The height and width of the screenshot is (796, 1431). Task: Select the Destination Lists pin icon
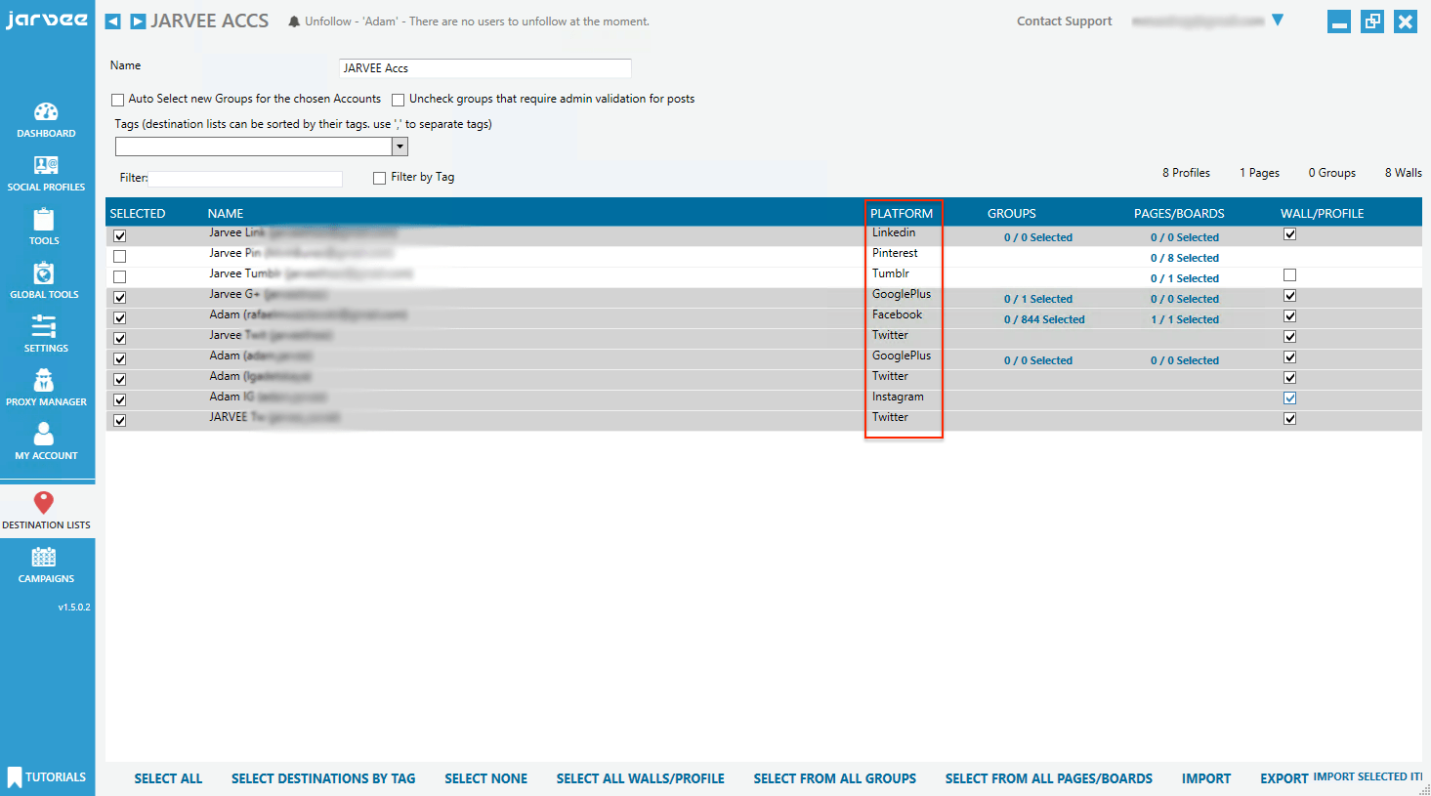coord(44,502)
